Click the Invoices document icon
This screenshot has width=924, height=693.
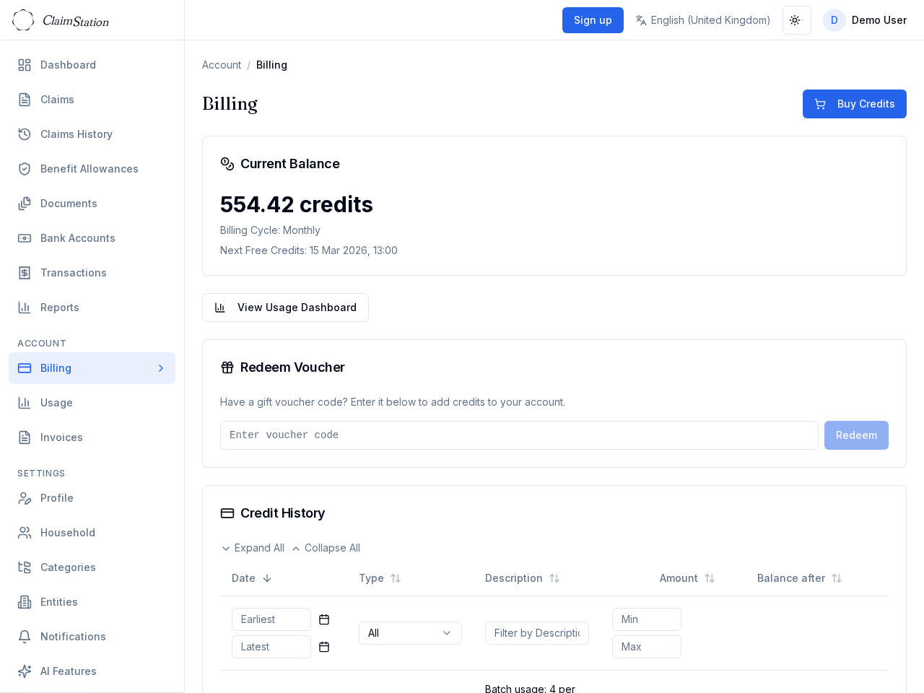coord(25,437)
